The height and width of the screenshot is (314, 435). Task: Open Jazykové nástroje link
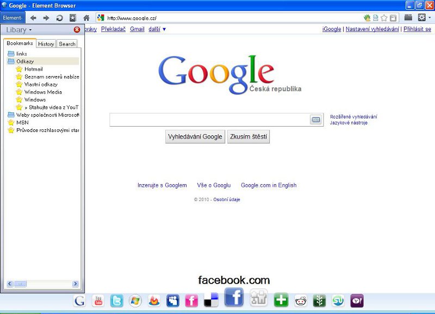point(349,123)
